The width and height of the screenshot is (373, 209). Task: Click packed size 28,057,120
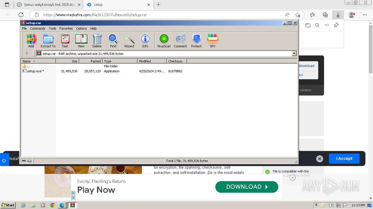click(x=92, y=71)
